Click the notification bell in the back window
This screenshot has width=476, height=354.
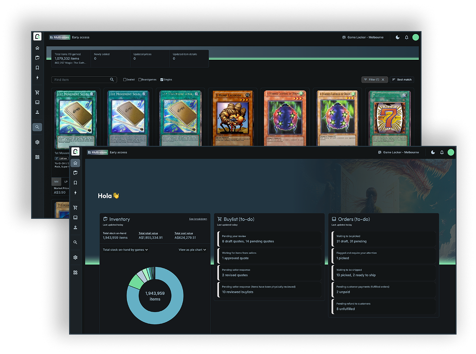[x=406, y=37]
